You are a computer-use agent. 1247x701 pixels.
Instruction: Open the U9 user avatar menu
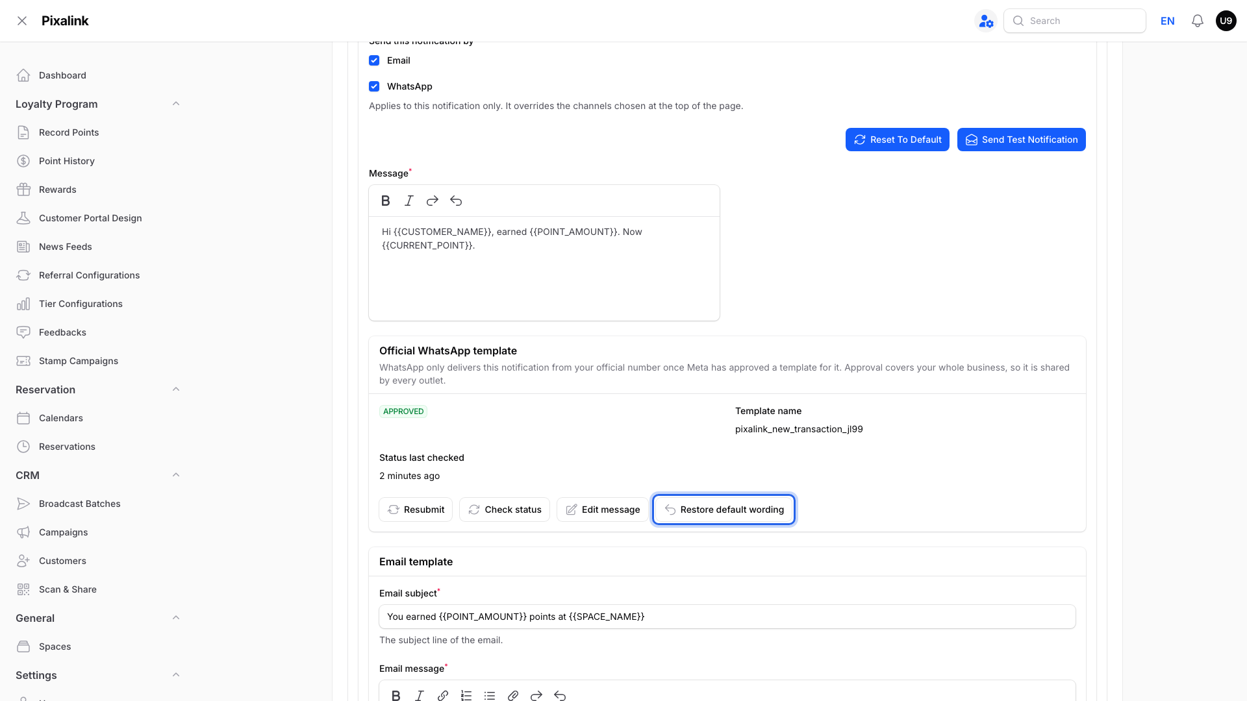(x=1226, y=21)
